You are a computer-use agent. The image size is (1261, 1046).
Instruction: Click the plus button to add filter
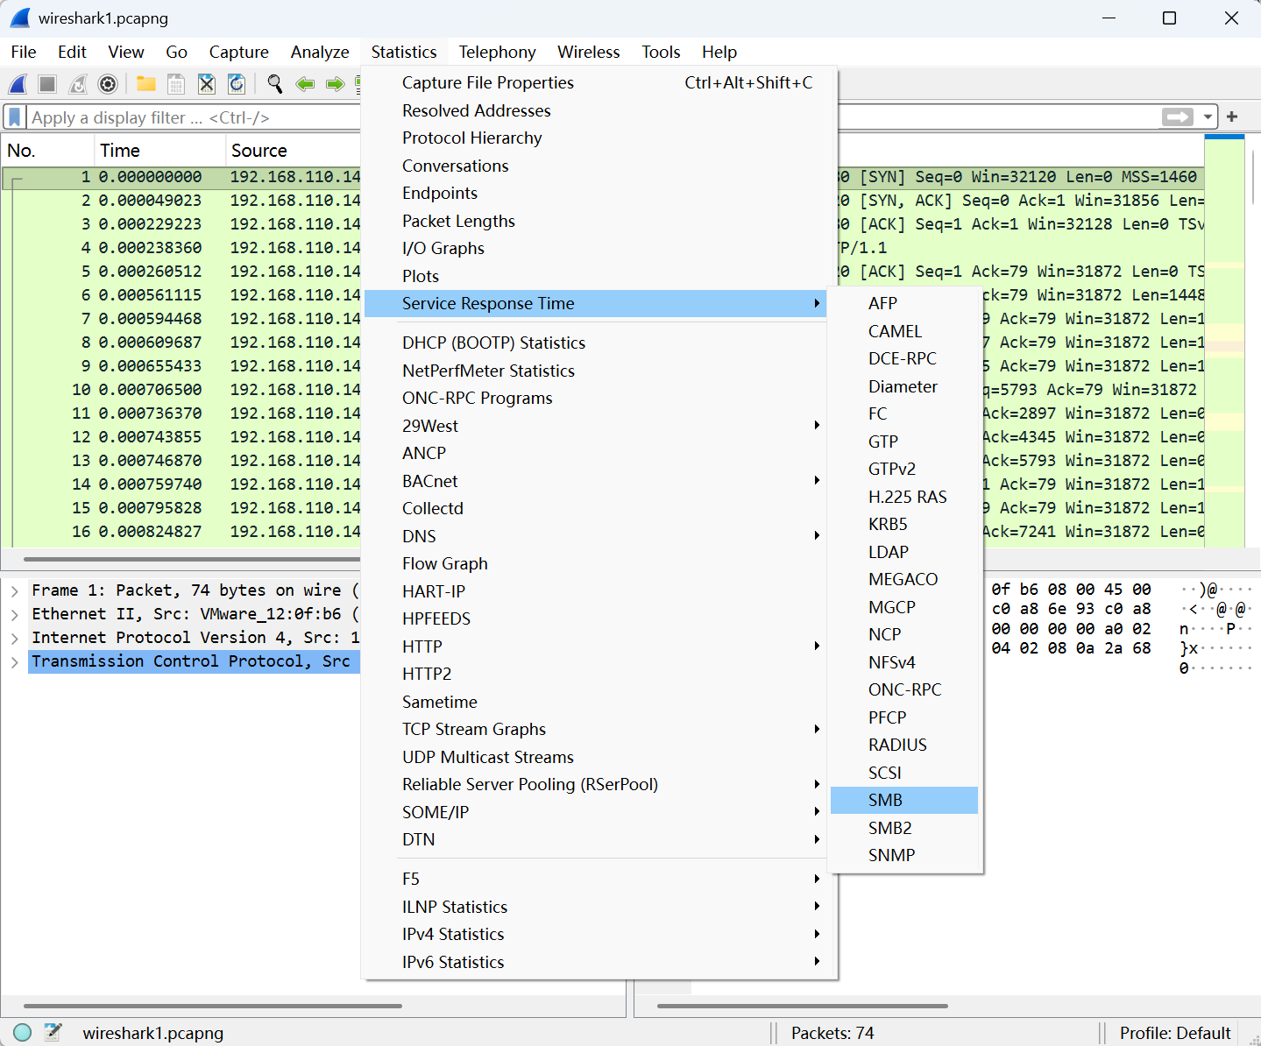point(1232,117)
